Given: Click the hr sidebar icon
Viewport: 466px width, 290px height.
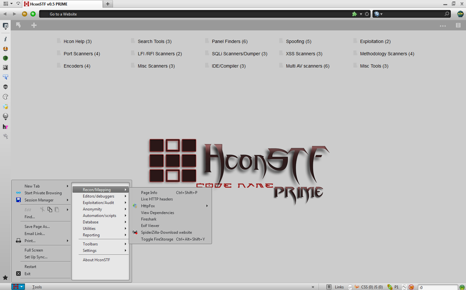Looking at the screenshot, I should 5,127.
